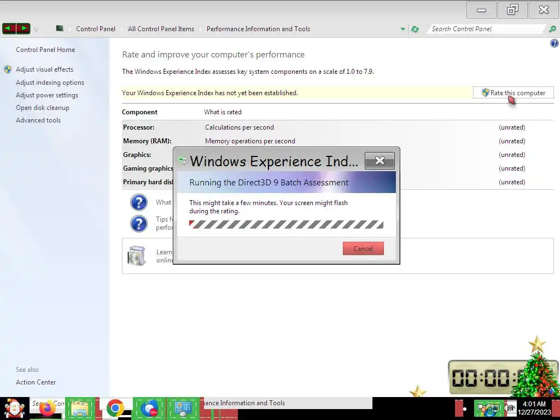This screenshot has width=560, height=420.
Task: Open Control Panel taskbar icon
Action: [x=183, y=408]
